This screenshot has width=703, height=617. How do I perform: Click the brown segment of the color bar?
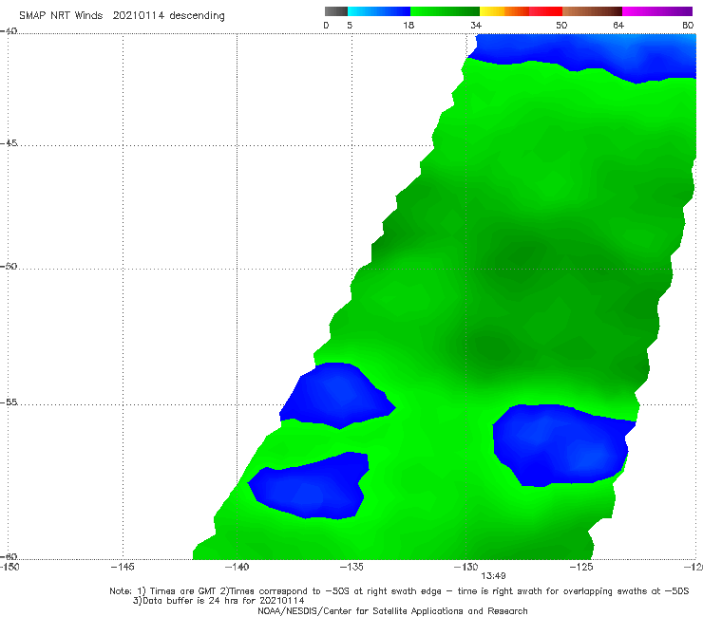click(592, 11)
